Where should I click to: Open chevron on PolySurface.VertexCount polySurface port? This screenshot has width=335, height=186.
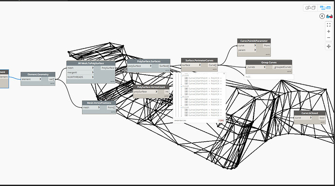(156, 91)
